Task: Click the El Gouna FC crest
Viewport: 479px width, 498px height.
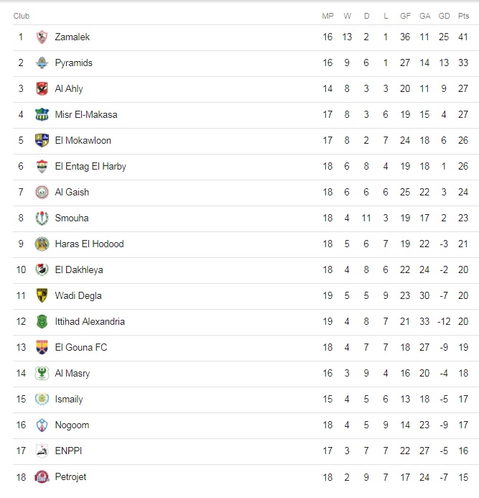Action: [42, 348]
